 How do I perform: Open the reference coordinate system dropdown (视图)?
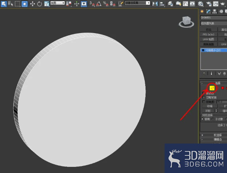click(57, 3)
